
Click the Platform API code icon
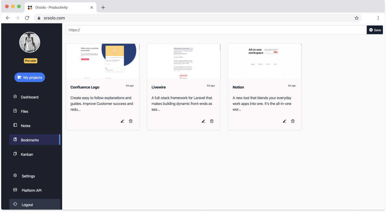coord(15,190)
